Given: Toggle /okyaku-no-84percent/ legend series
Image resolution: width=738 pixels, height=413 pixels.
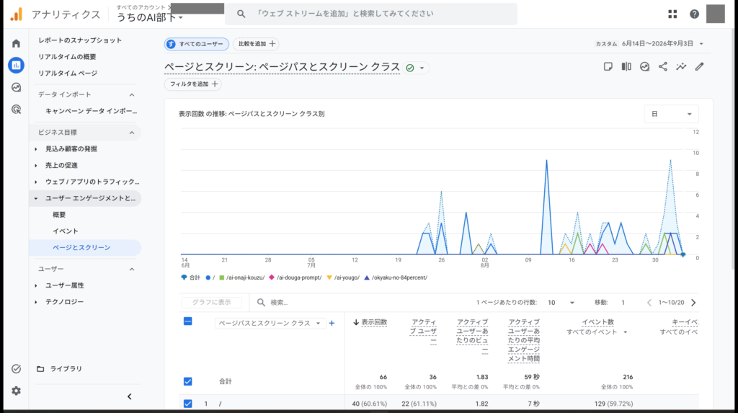Looking at the screenshot, I should (x=396, y=277).
